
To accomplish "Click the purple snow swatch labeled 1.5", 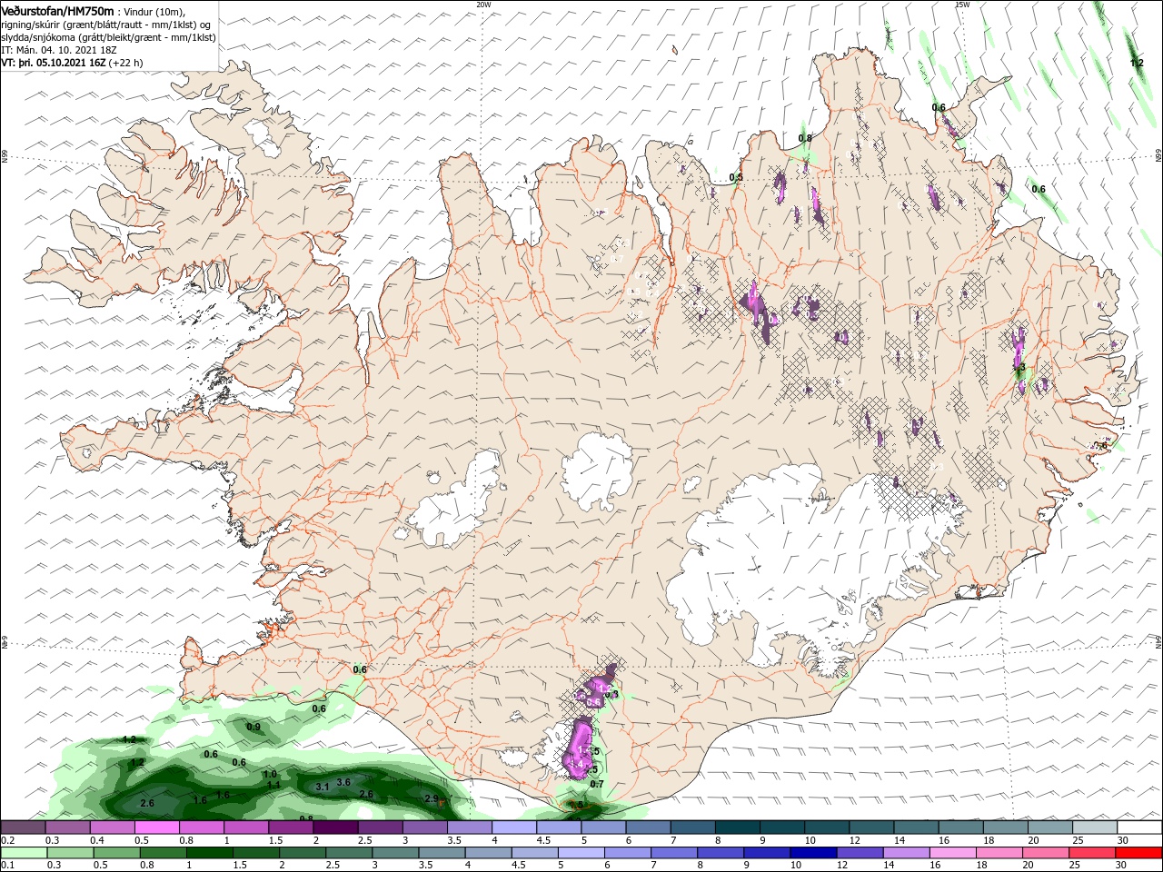I will [x=291, y=827].
